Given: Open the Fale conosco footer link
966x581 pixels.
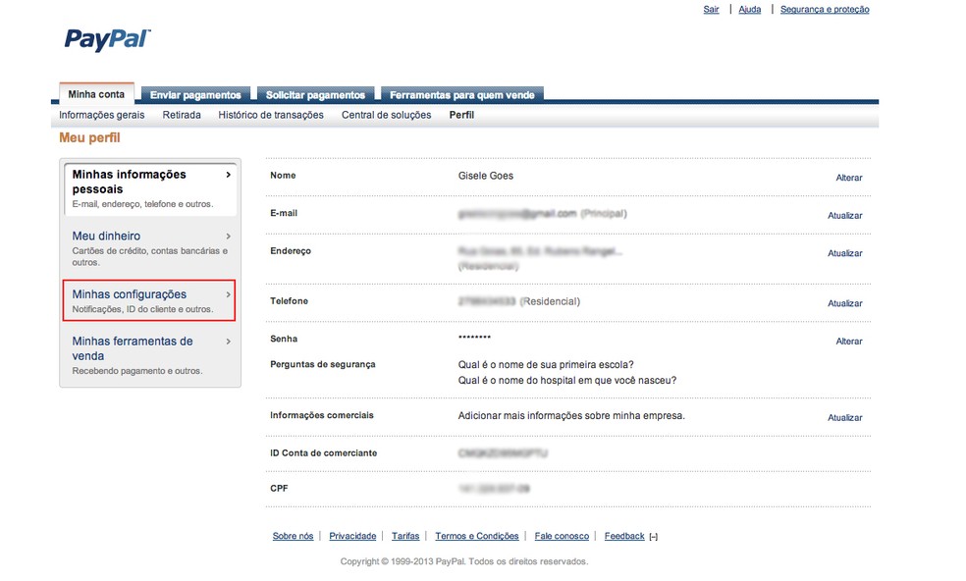Looking at the screenshot, I should tap(561, 536).
